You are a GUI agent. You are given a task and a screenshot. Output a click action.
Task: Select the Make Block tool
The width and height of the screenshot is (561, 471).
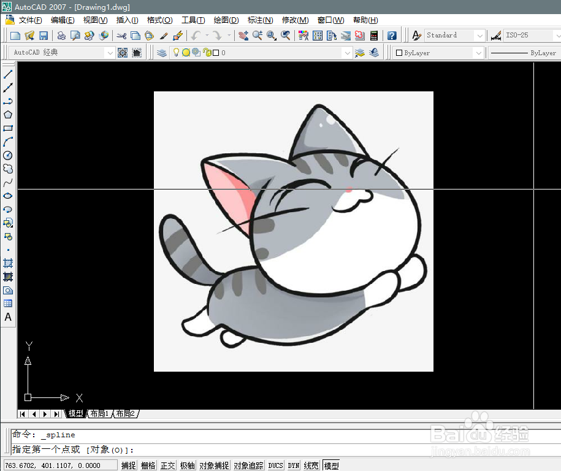coord(8,236)
